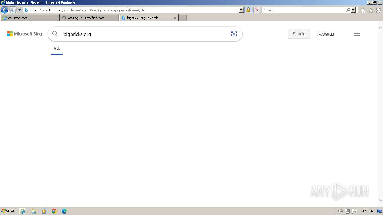Click Internet Explorer taskbar icon
383x215 pixels.
pyautogui.click(x=23, y=211)
